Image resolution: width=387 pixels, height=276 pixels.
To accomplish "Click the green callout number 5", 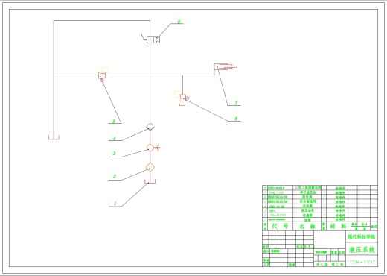I will click(x=114, y=122).
